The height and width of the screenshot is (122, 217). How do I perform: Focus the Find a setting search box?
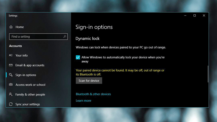coord(35,37)
